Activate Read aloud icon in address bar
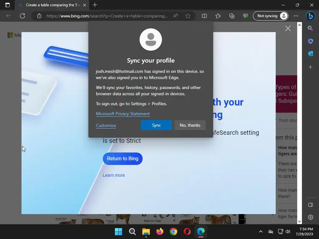 pos(175,16)
